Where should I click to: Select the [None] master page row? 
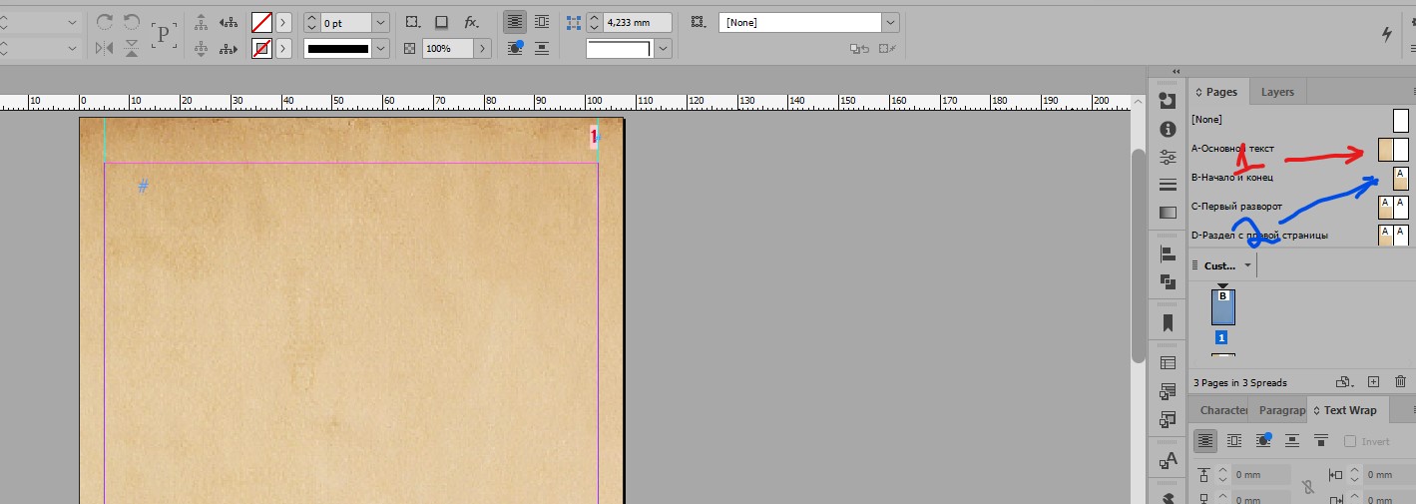click(x=1300, y=120)
